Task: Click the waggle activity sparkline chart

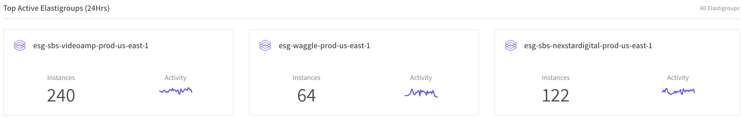Action: [x=421, y=93]
